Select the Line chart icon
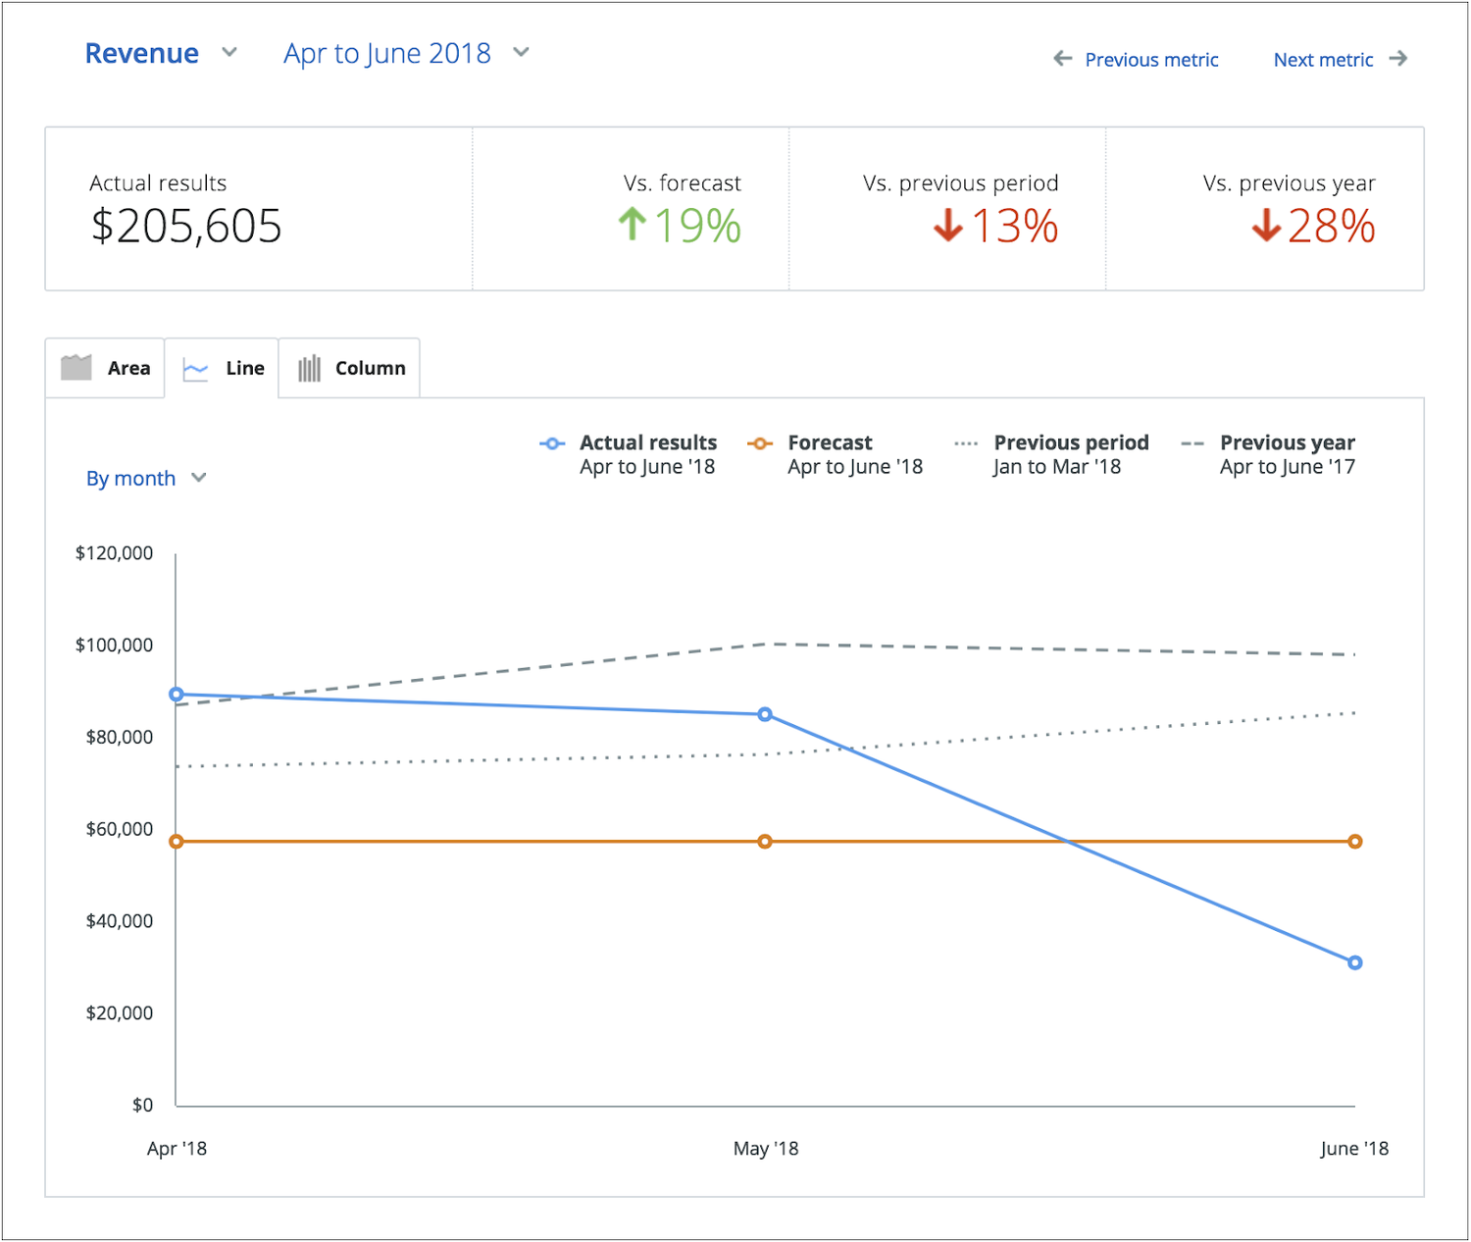The width and height of the screenshot is (1471, 1242). point(194,367)
